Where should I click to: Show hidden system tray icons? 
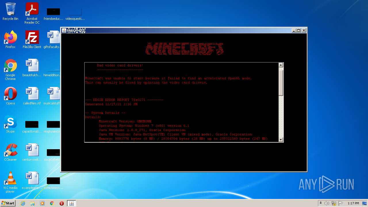pyautogui.click(x=321, y=203)
